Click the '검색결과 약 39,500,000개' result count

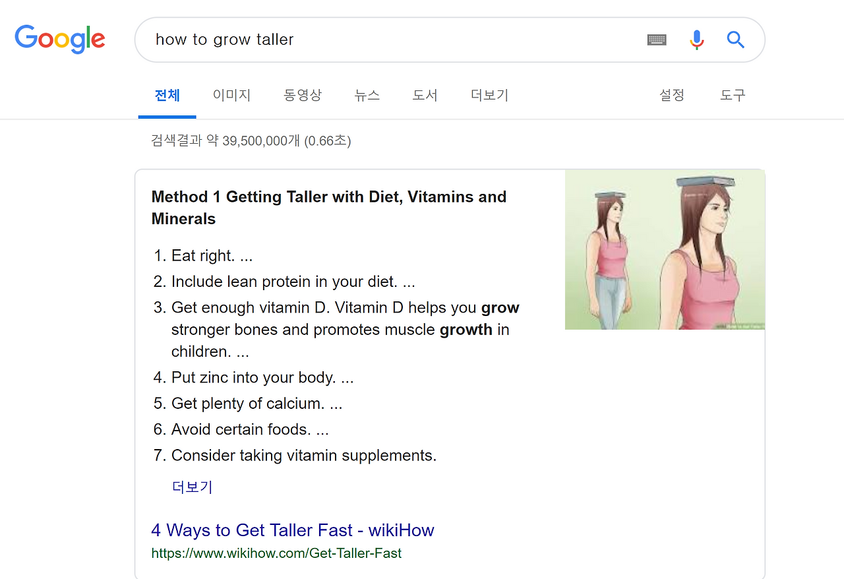tap(251, 140)
